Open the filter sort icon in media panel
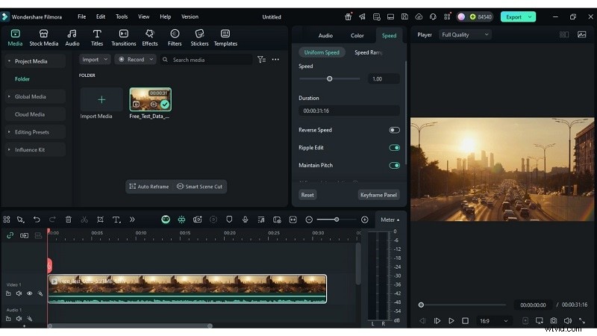Viewport: 597px width, 336px height. click(261, 60)
